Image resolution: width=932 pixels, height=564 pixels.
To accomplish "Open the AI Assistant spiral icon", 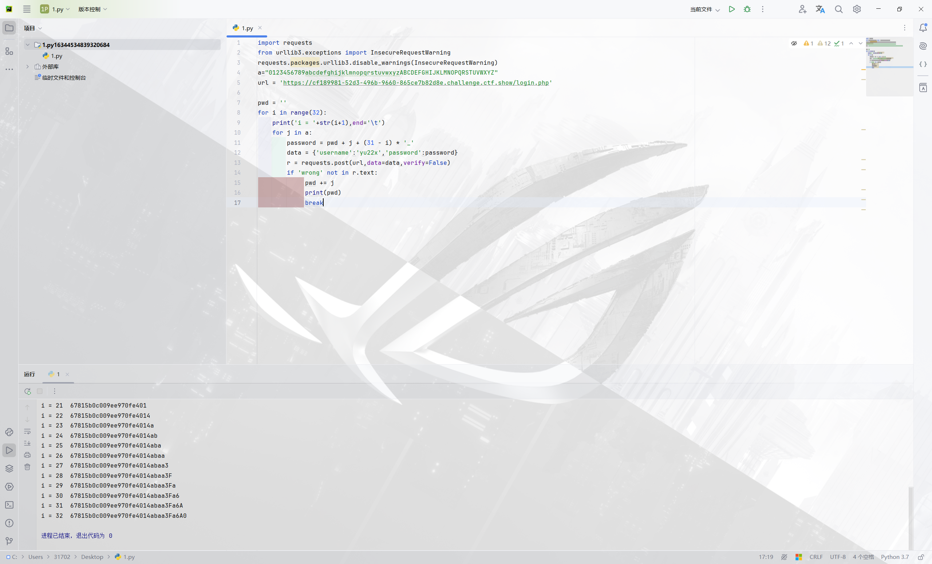I will pos(923,46).
